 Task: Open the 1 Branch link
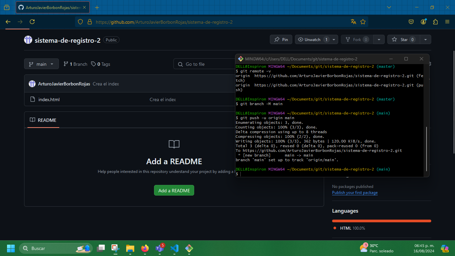coord(75,64)
